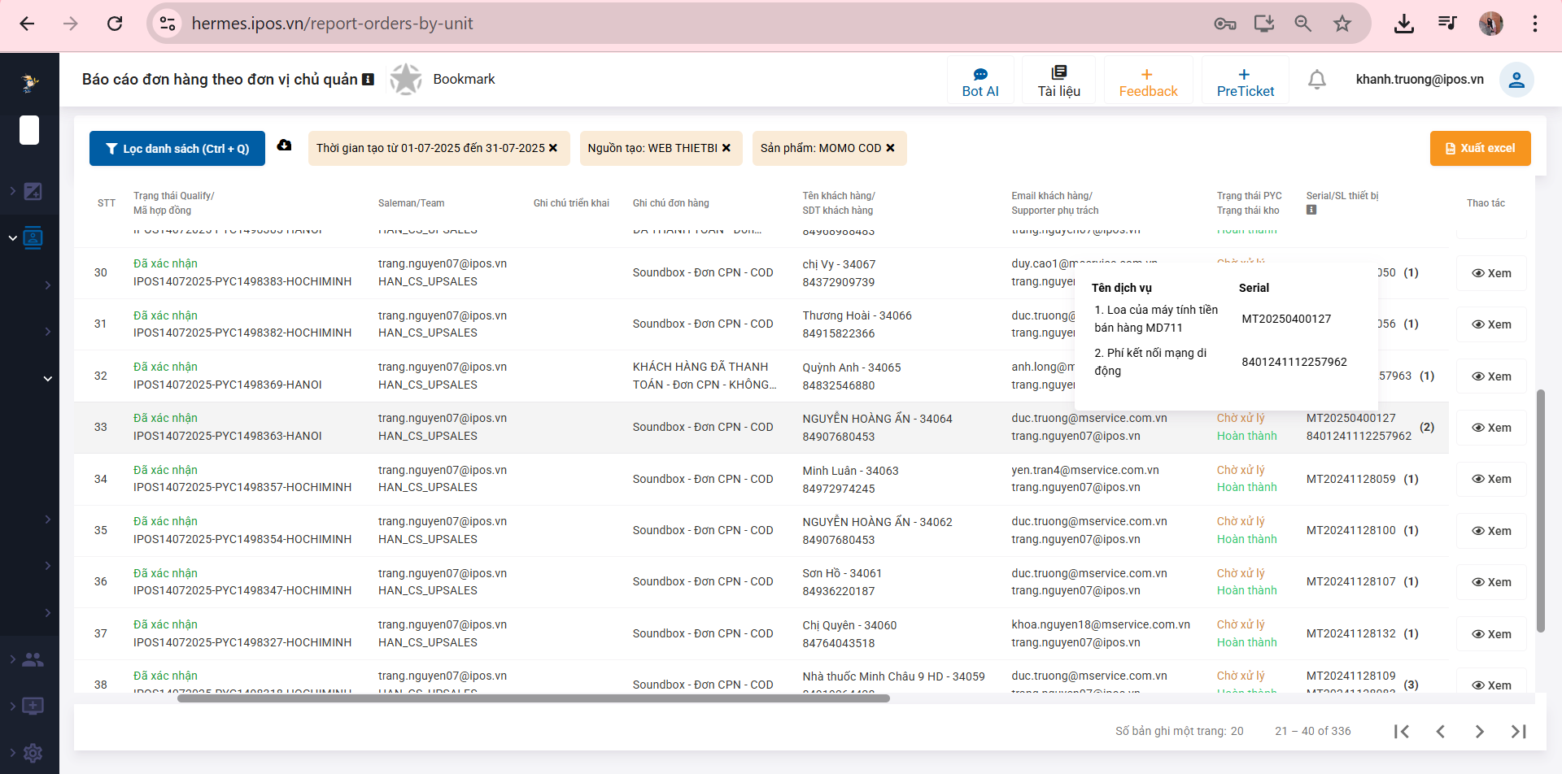This screenshot has width=1562, height=774.
Task: Open the Chrome profile avatar
Action: click(x=1491, y=24)
